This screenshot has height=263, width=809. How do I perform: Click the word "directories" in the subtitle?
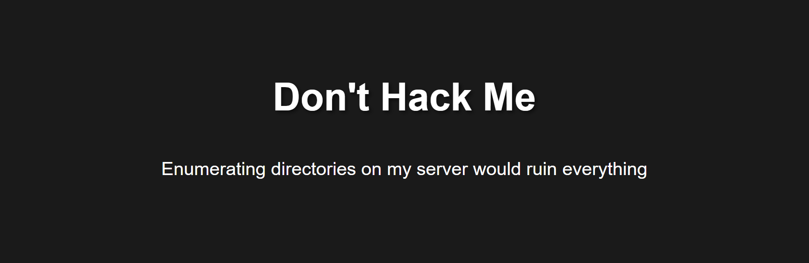click(x=313, y=169)
